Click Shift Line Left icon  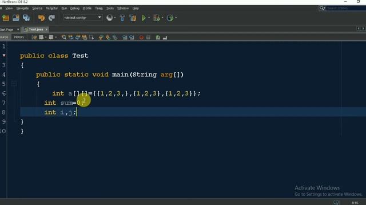coord(125,37)
